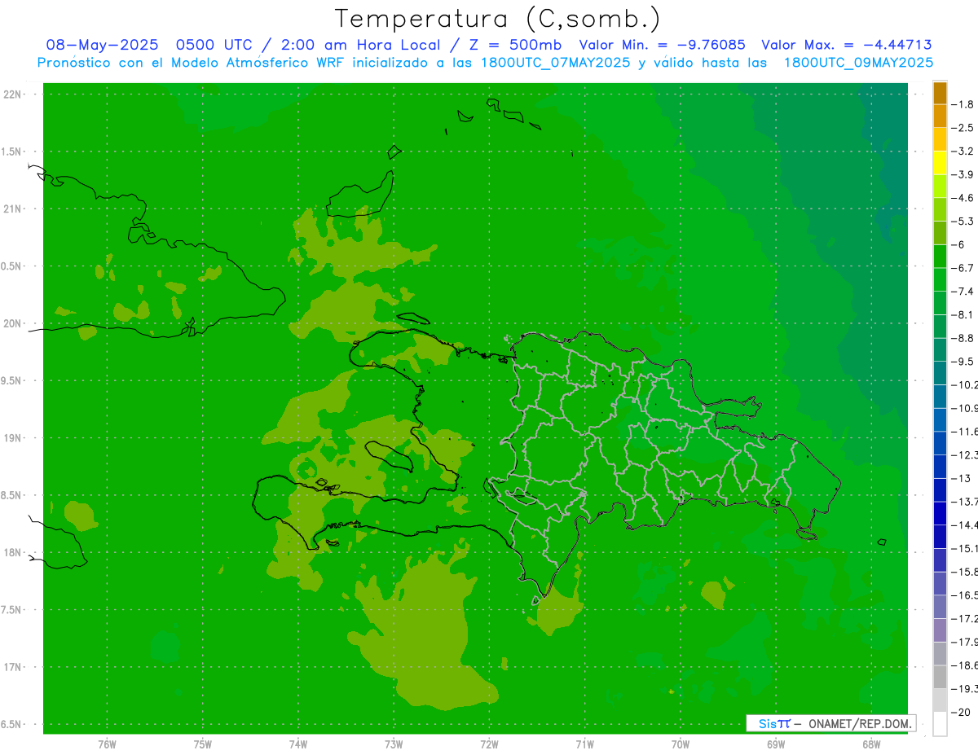Click the '69W' longitude label

775,744
